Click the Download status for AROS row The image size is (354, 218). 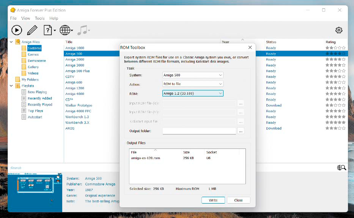[x=274, y=128]
